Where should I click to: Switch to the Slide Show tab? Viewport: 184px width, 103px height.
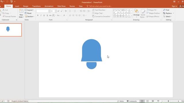pos(61,6)
